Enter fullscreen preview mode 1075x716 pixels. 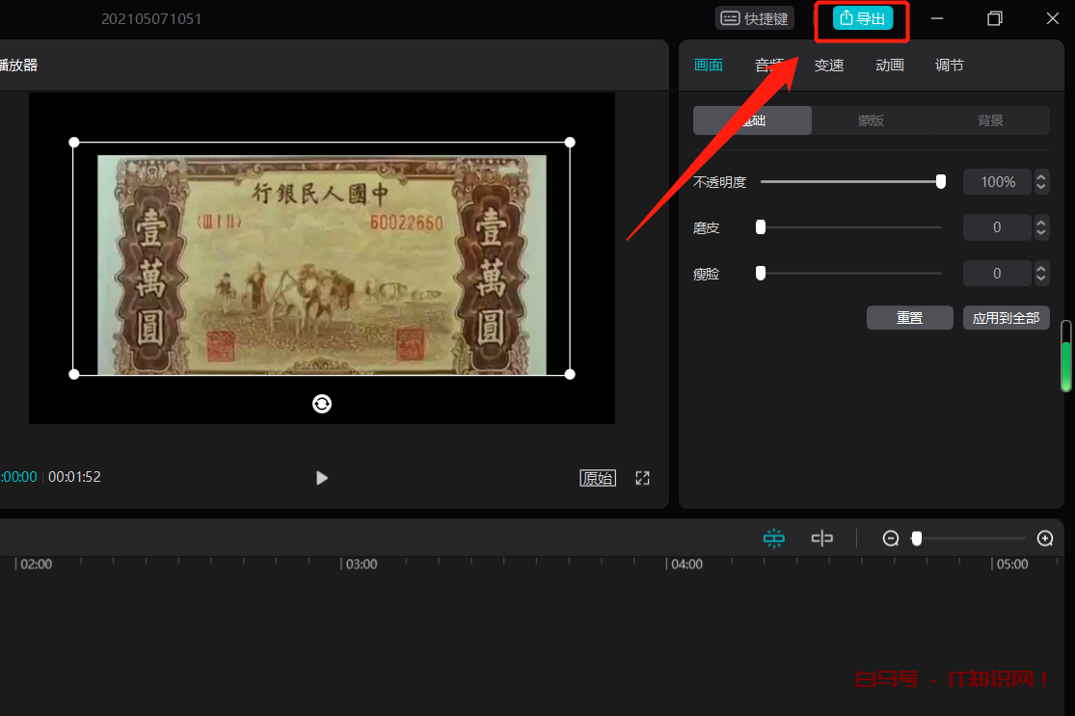[643, 478]
